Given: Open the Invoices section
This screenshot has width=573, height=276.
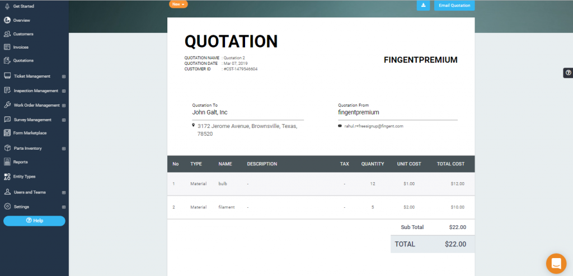Looking at the screenshot, I should tap(21, 47).
